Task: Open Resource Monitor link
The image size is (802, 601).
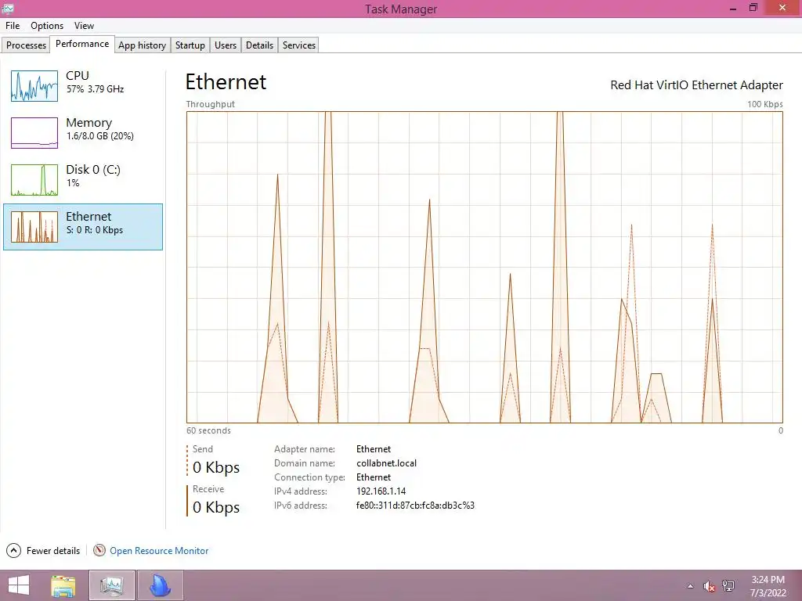Action: click(x=159, y=551)
